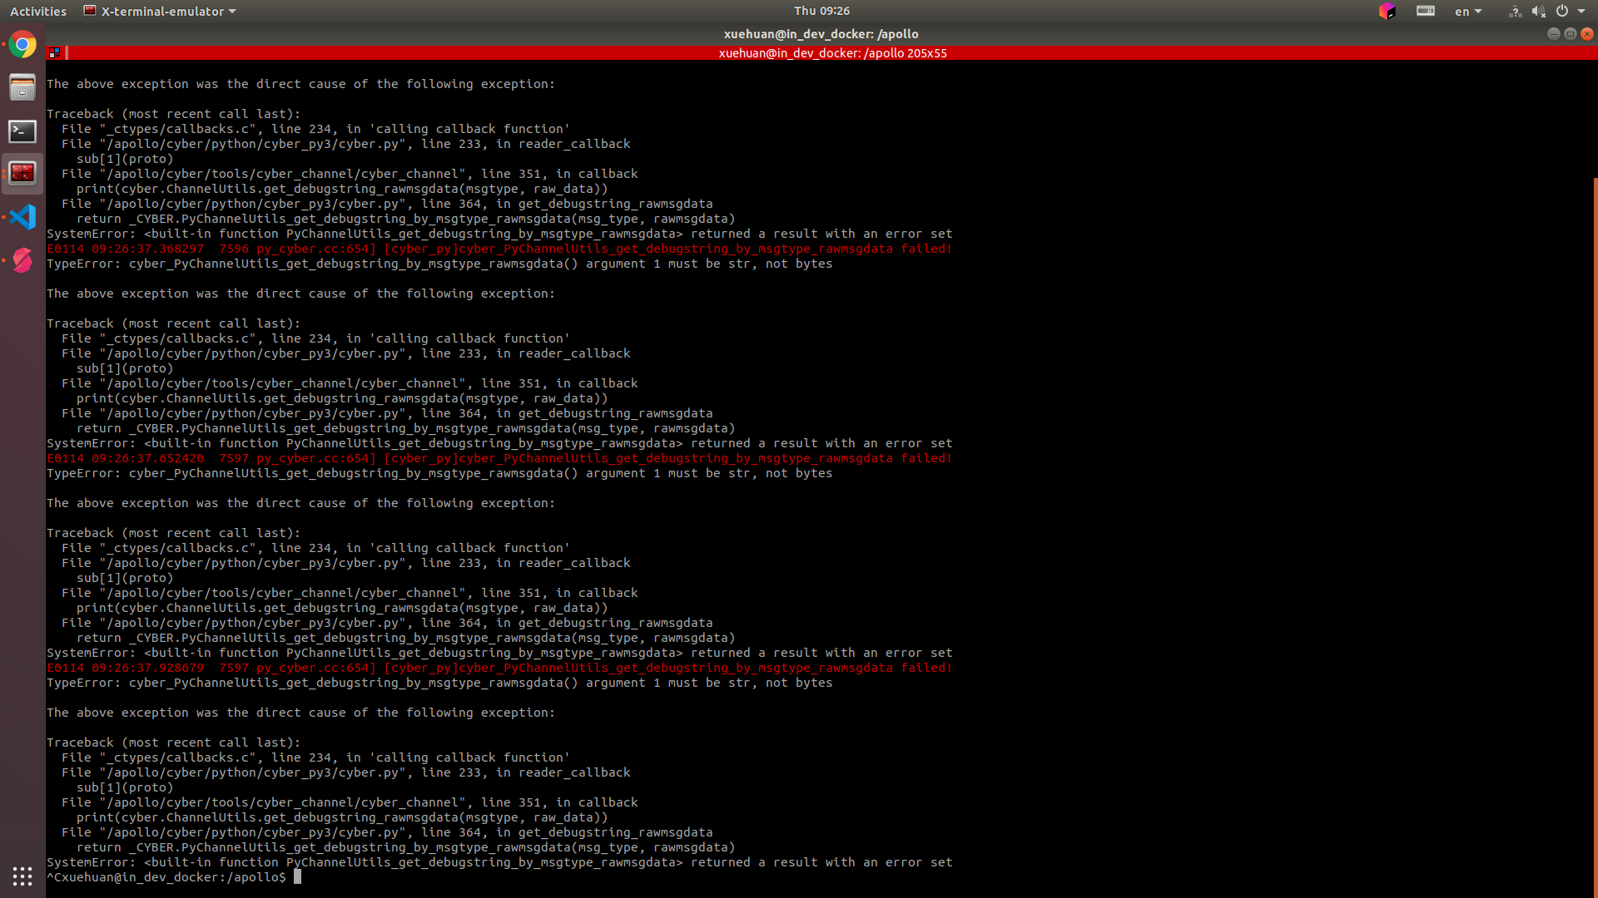Open the Activities overview
1598x898 pixels.
(x=37, y=11)
